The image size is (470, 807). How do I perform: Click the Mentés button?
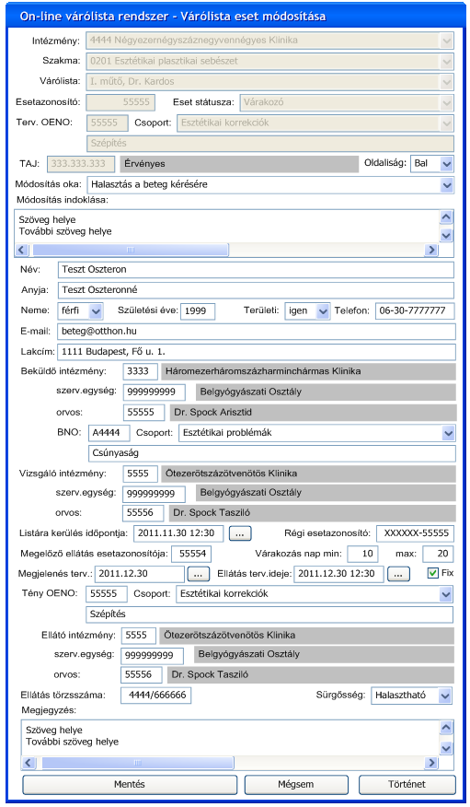pyautogui.click(x=130, y=784)
